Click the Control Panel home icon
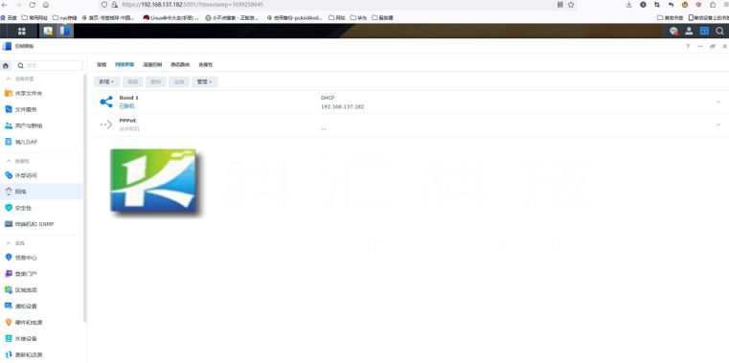The height and width of the screenshot is (363, 729). (x=6, y=65)
